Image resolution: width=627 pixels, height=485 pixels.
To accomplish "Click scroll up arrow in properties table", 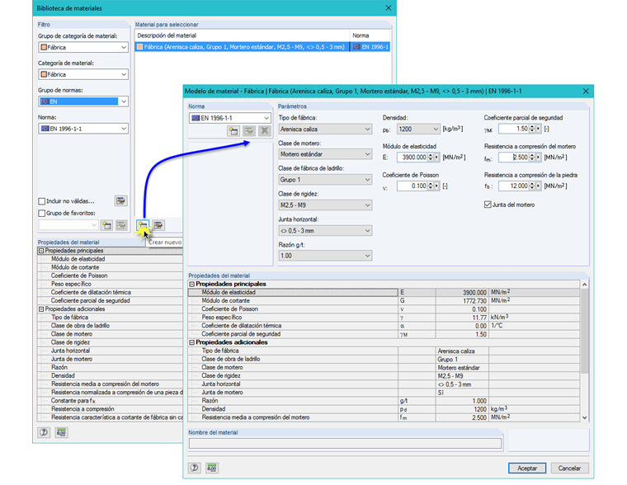I will point(585,285).
